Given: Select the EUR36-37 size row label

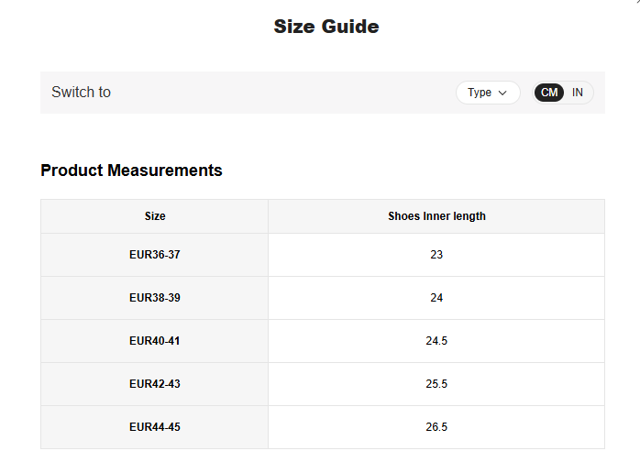Looking at the screenshot, I should [x=155, y=255].
